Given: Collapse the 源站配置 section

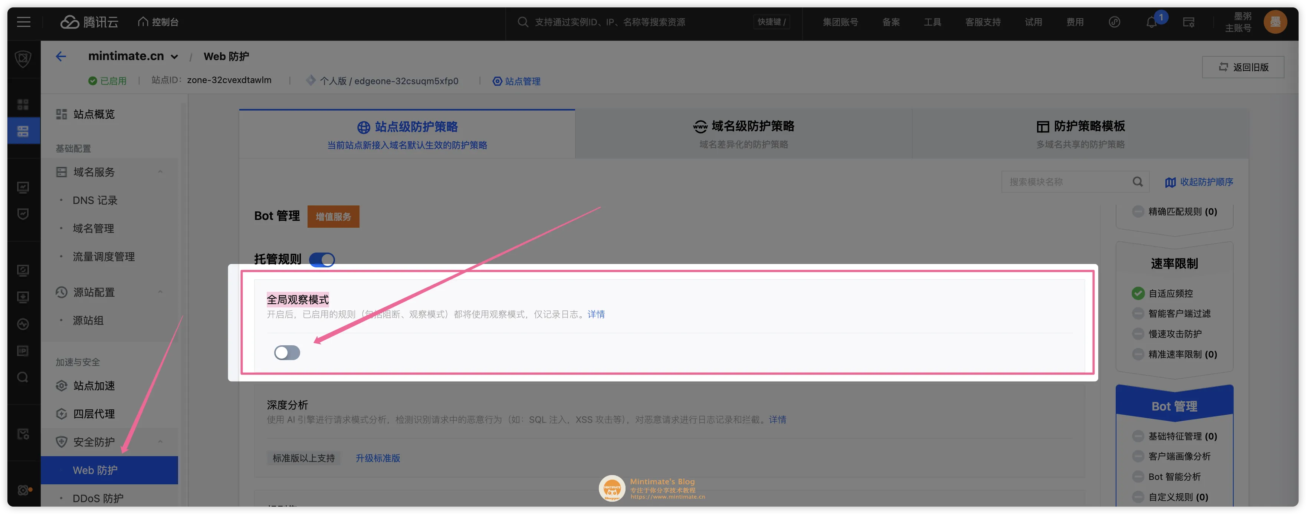Looking at the screenshot, I should point(160,292).
